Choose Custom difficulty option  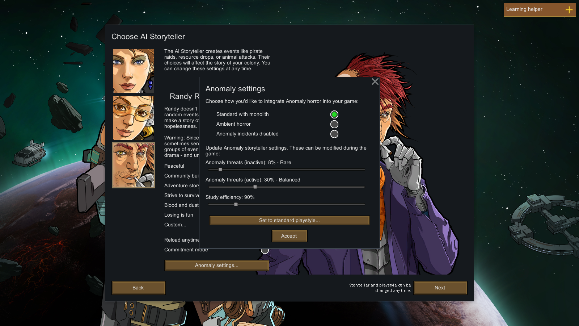pyautogui.click(x=175, y=225)
